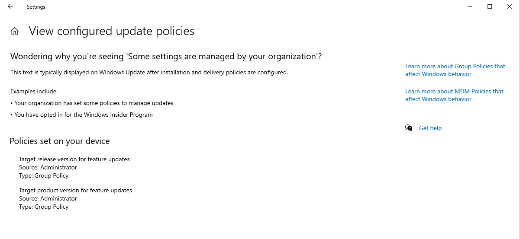Click the Settings title text
Viewport: 520px width, 239px height.
tap(36, 7)
